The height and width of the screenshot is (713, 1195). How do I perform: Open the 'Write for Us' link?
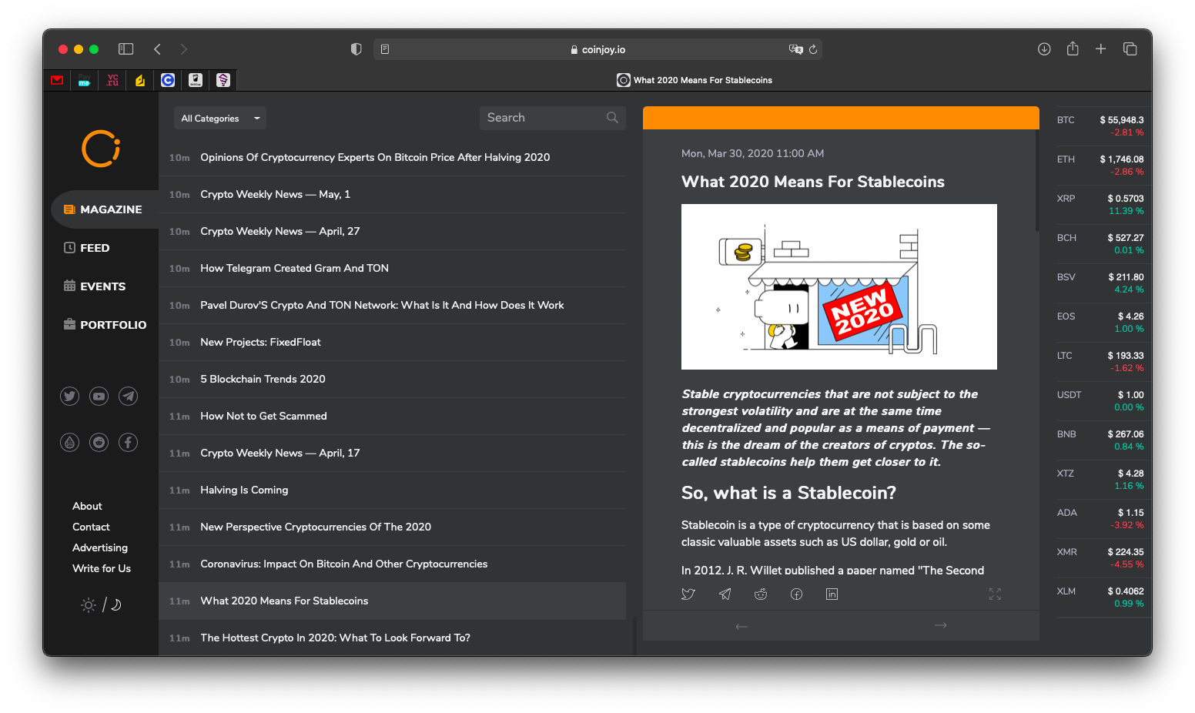click(102, 568)
